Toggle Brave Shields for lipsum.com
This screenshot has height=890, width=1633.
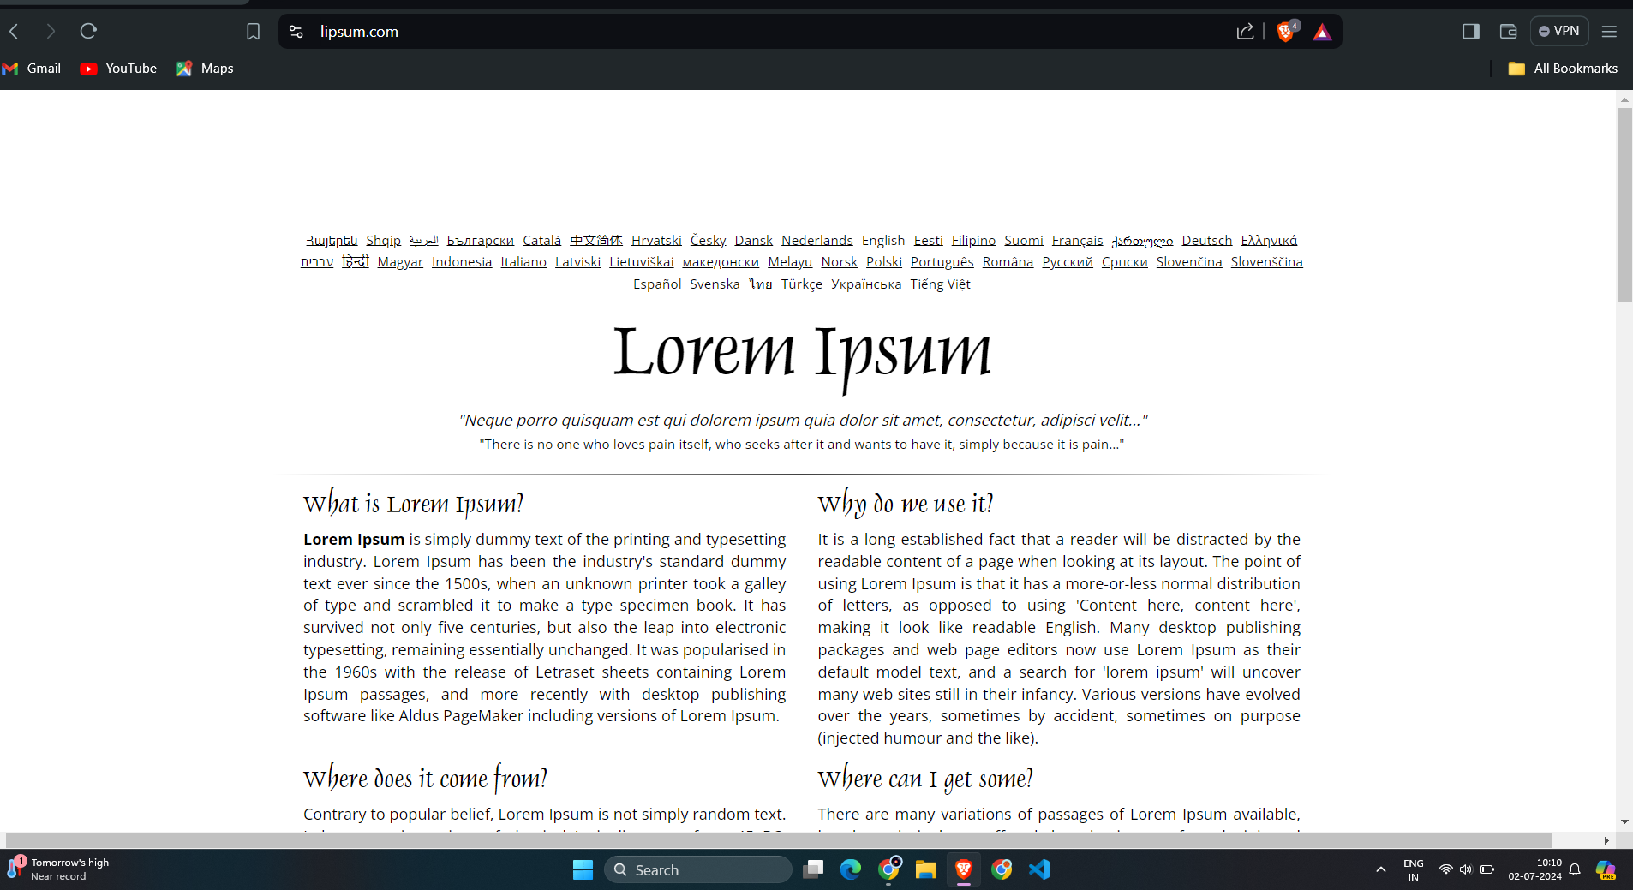(x=1285, y=31)
